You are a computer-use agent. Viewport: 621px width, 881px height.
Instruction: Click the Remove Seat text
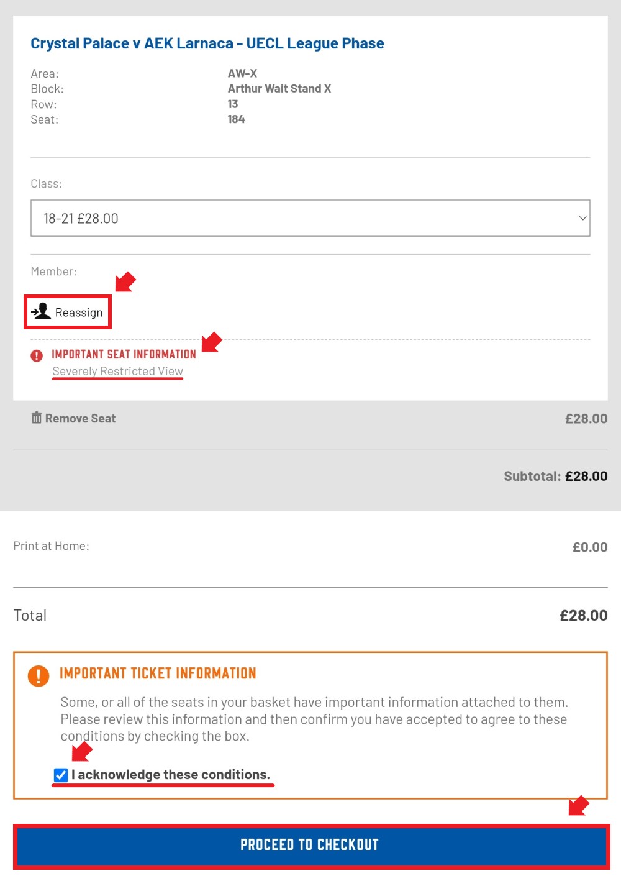pyautogui.click(x=80, y=419)
